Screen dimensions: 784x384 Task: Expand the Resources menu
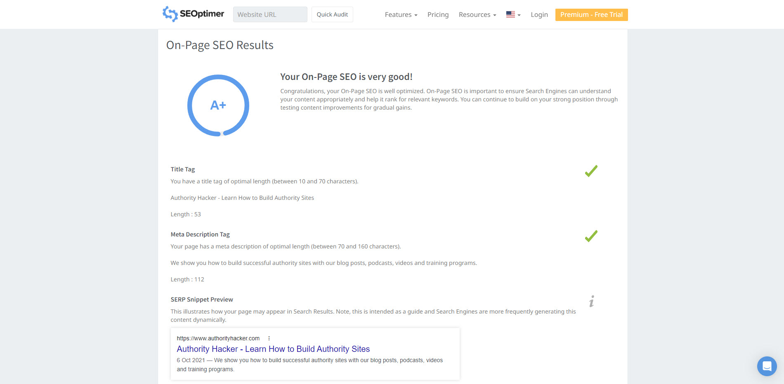pyautogui.click(x=477, y=14)
